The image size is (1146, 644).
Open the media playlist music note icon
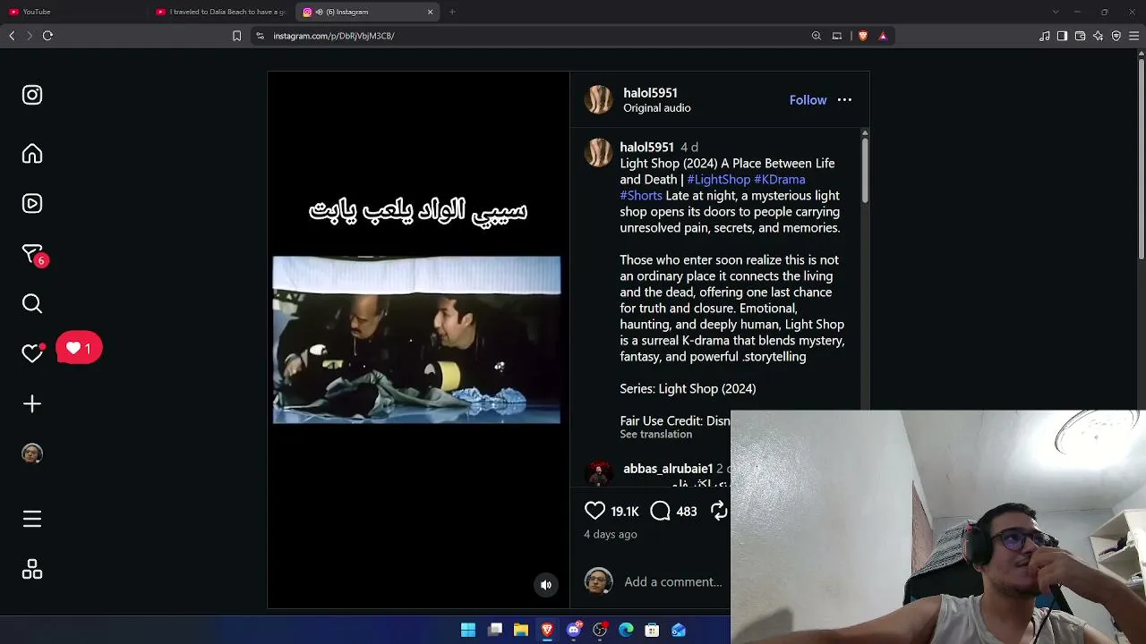[x=1044, y=36]
